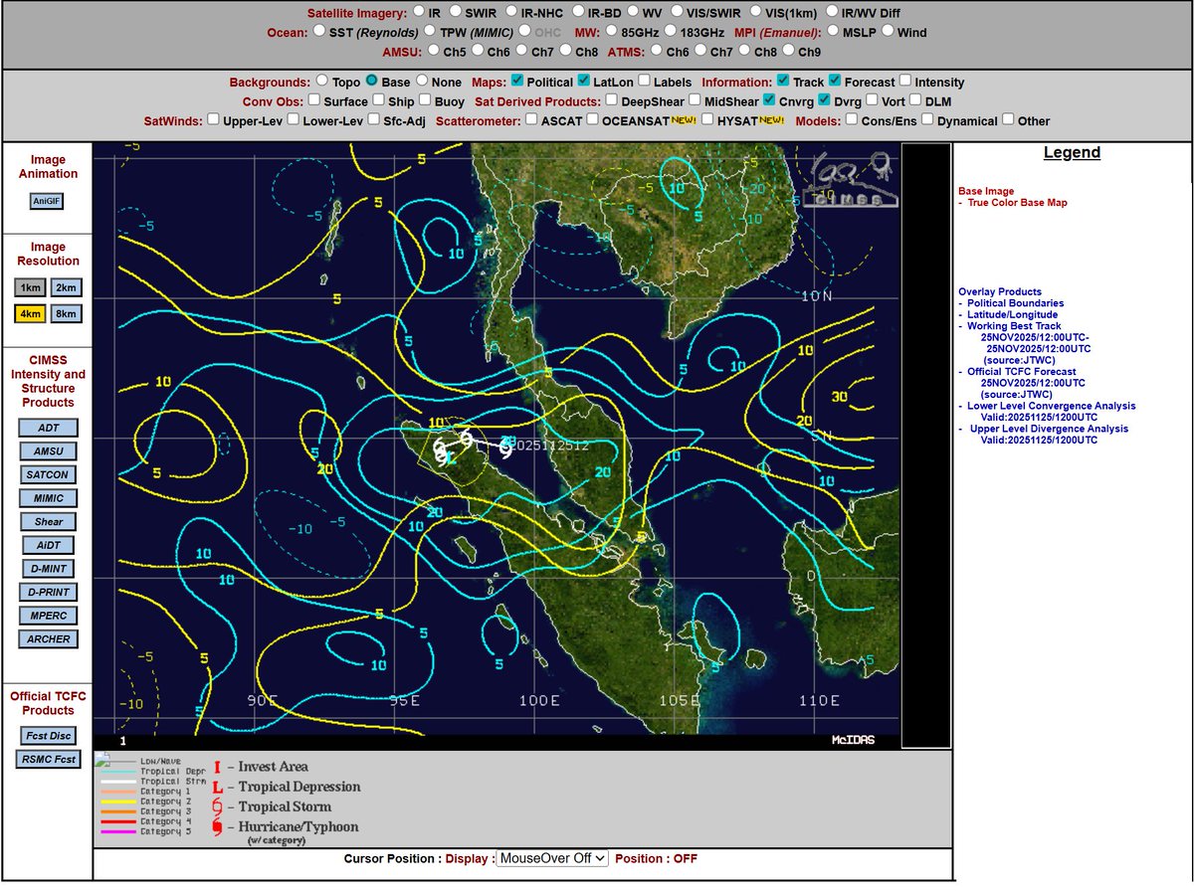Open the ADT intensity product
1194x895 pixels.
47,427
